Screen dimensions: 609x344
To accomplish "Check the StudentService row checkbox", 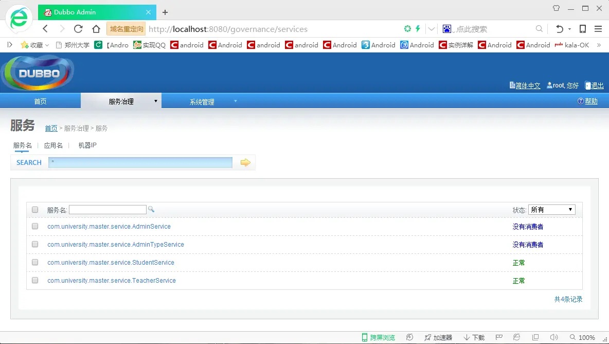I will pos(35,262).
